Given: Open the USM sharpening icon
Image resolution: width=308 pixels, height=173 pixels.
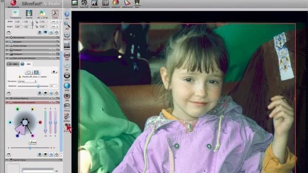Looking at the screenshot, I should click(67, 97).
